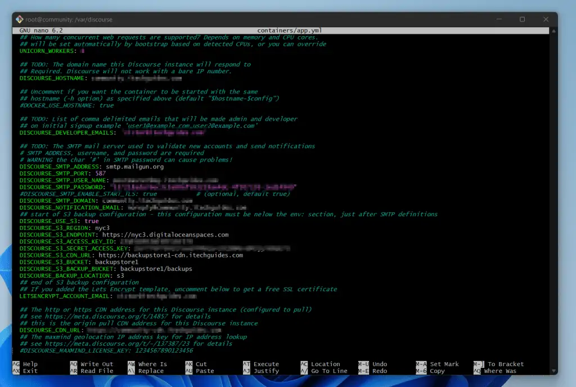Viewport: 576px width, 387px height.
Task: Click the backupstore1/backups value
Action: point(156,269)
